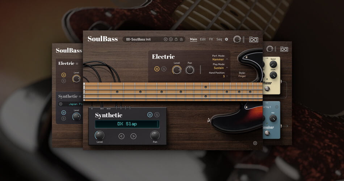The image size is (344, 181).
Task: Click the next IR arrow on the Convolver pedal
Action: pos(277,107)
